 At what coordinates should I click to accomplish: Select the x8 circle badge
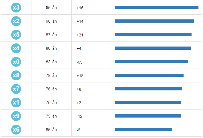click(16, 76)
